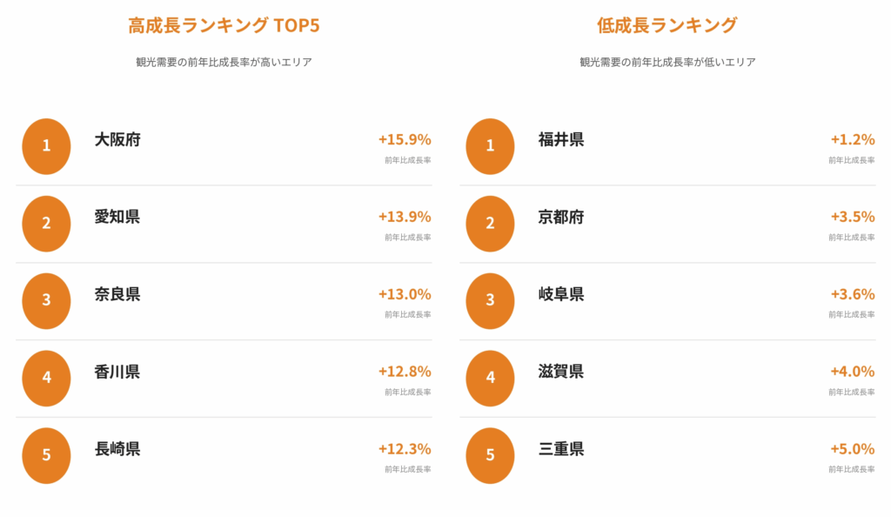This screenshot has height=517, width=891.
Task: Select the rank 2 circle beside 京都府
Action: [491, 224]
